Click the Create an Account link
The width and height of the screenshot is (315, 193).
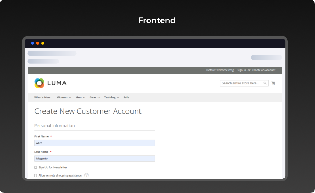(264, 70)
